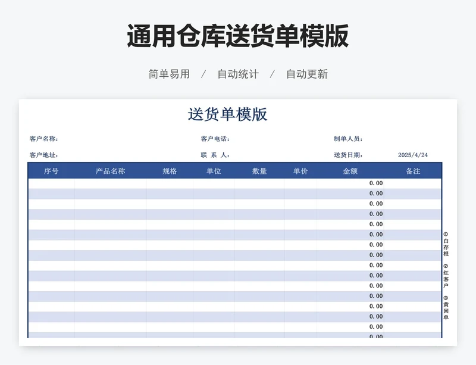Image resolution: width=476 pixels, height=365 pixels.
Task: Click the heading 通用仓库送货单模版
Action: (237, 36)
